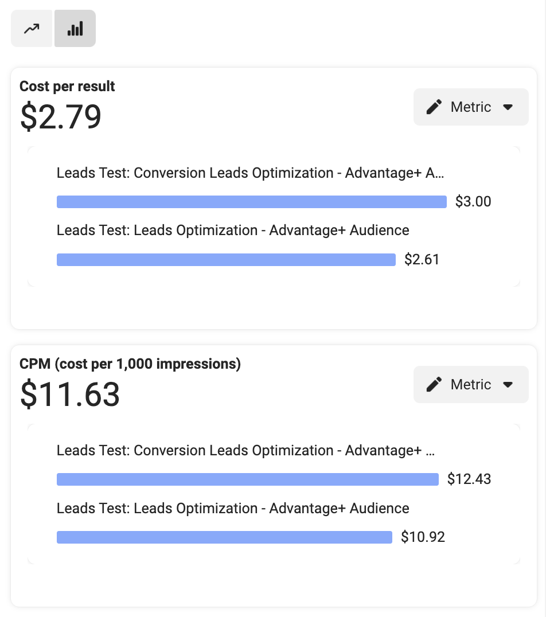The width and height of the screenshot is (546, 617).
Task: Open Metric dropdown for Cost per result
Action: tap(471, 107)
